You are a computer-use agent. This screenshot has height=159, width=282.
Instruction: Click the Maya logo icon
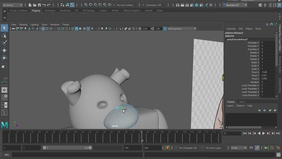[x=4, y=125]
